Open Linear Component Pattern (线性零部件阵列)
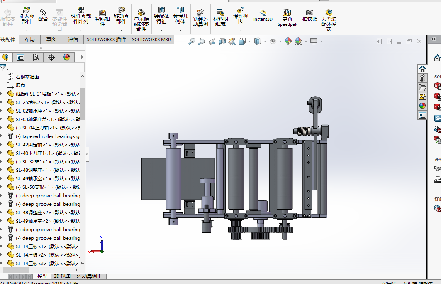The image size is (441, 284). pyautogui.click(x=81, y=16)
